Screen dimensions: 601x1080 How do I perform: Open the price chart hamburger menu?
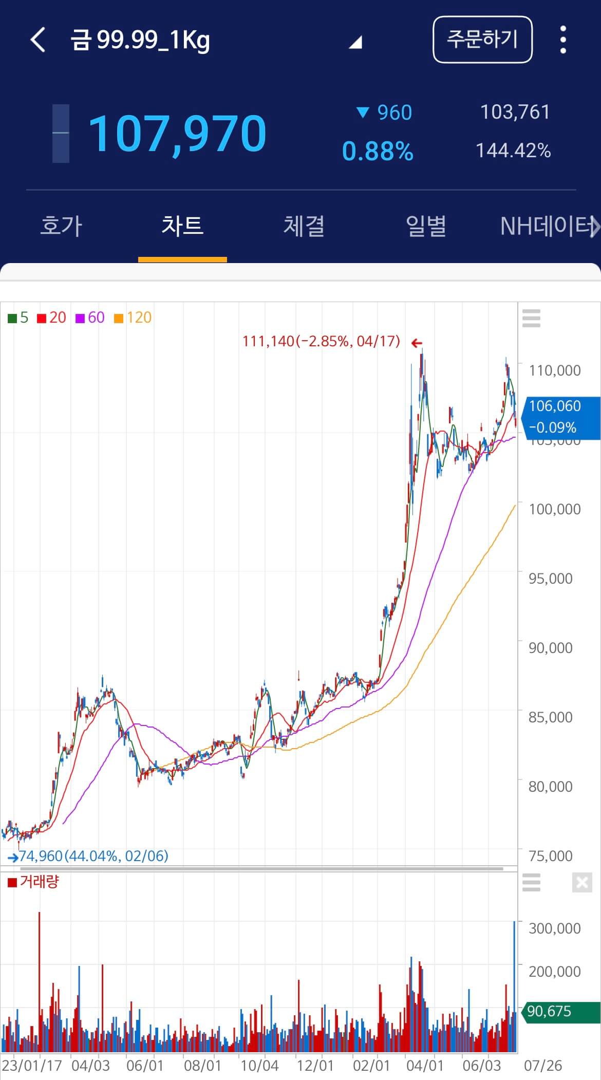[531, 319]
